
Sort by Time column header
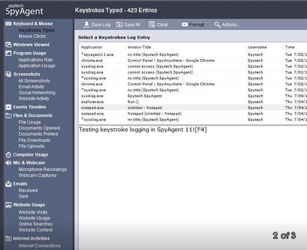(290, 47)
